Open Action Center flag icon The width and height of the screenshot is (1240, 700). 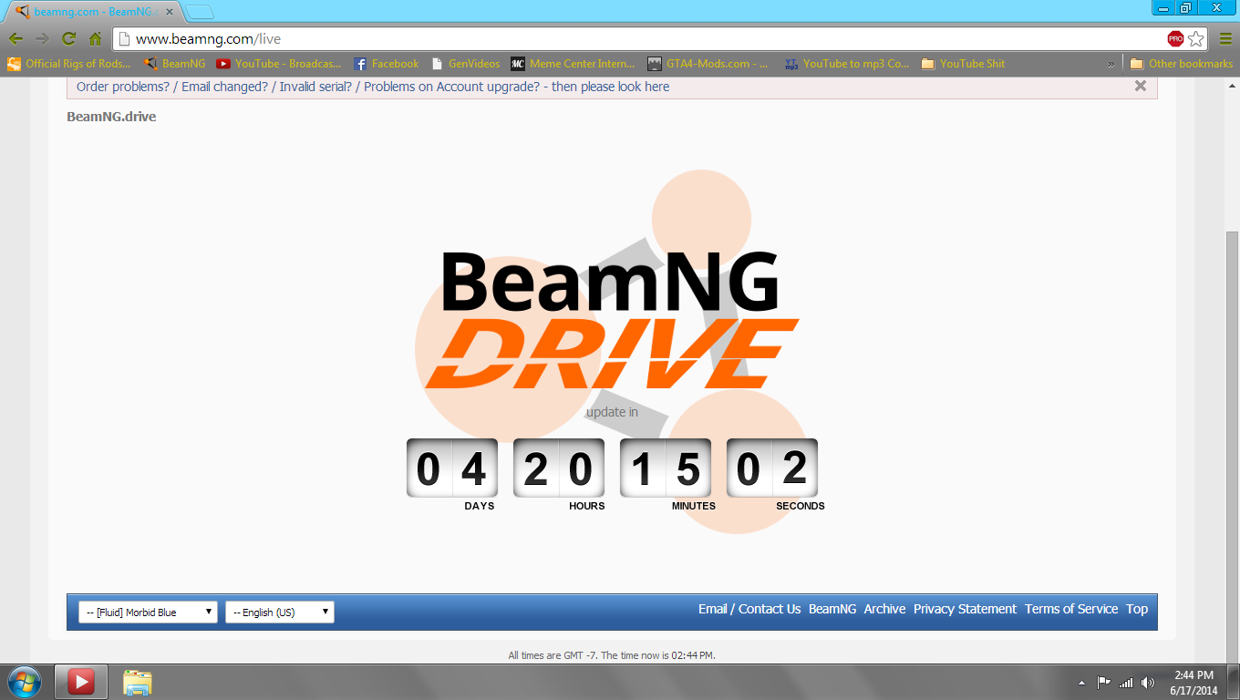click(1104, 682)
